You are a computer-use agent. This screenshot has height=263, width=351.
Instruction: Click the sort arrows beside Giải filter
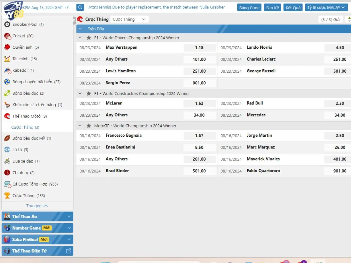[349, 19]
